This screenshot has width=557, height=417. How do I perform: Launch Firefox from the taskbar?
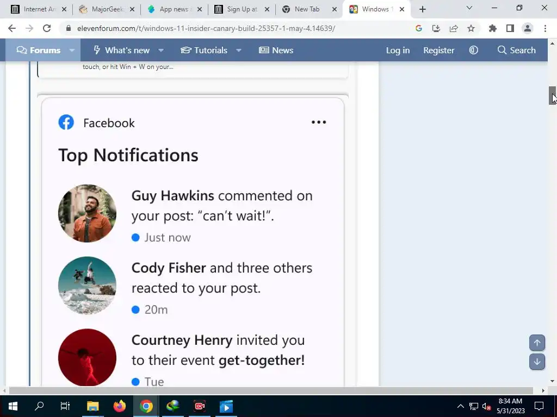(119, 406)
